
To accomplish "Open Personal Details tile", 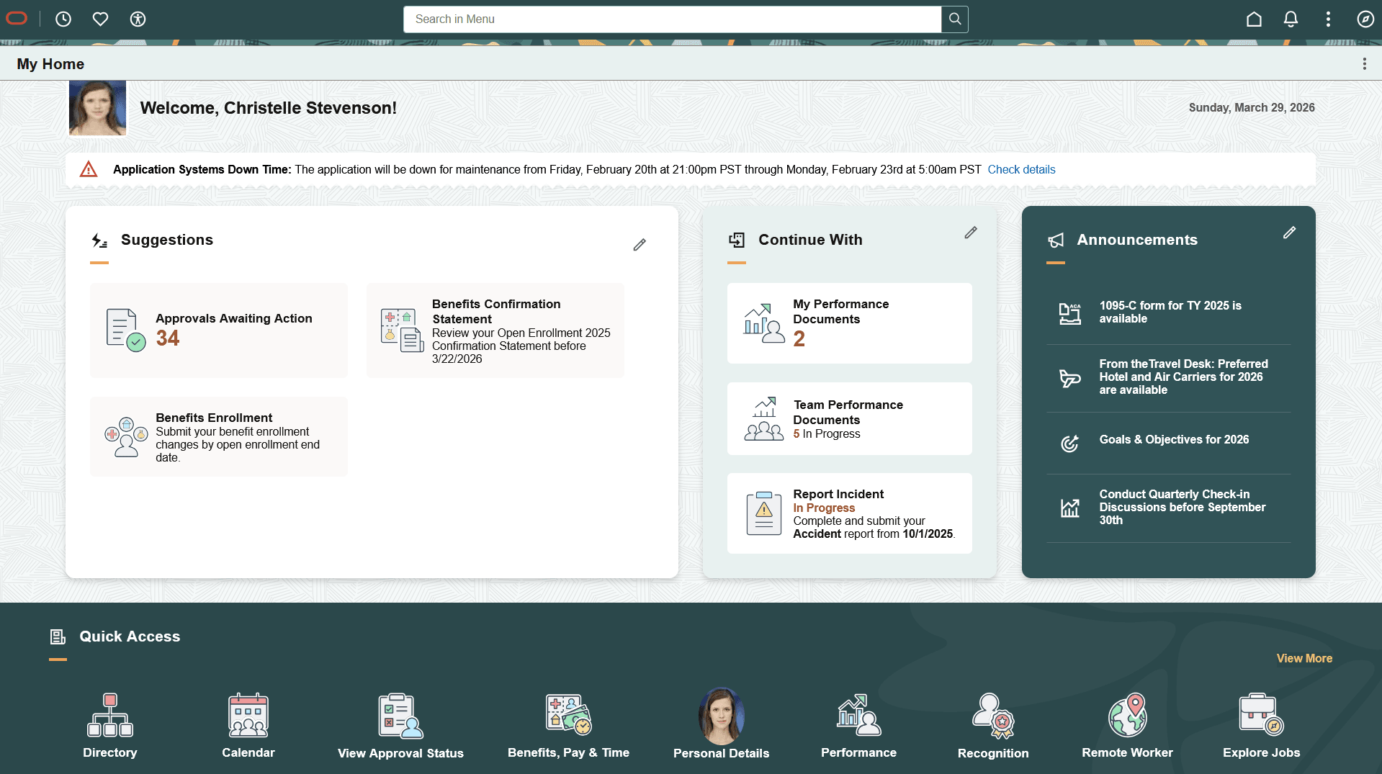I will (721, 724).
